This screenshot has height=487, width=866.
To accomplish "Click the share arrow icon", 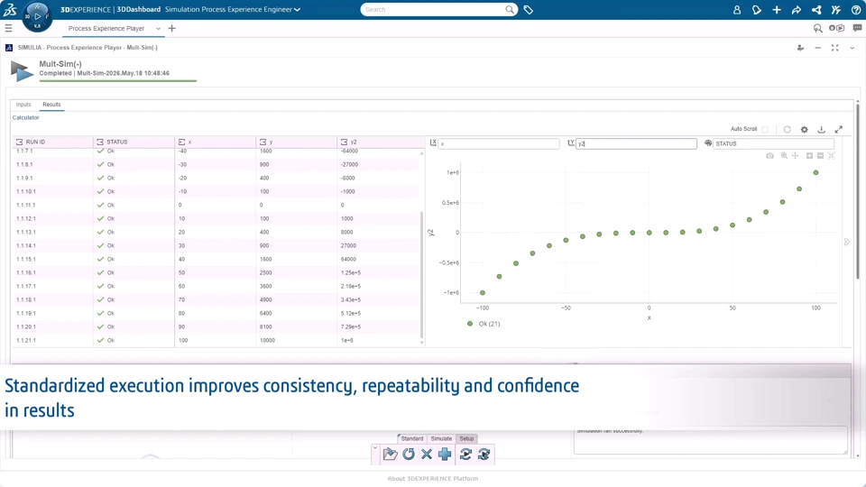I will pos(796,10).
